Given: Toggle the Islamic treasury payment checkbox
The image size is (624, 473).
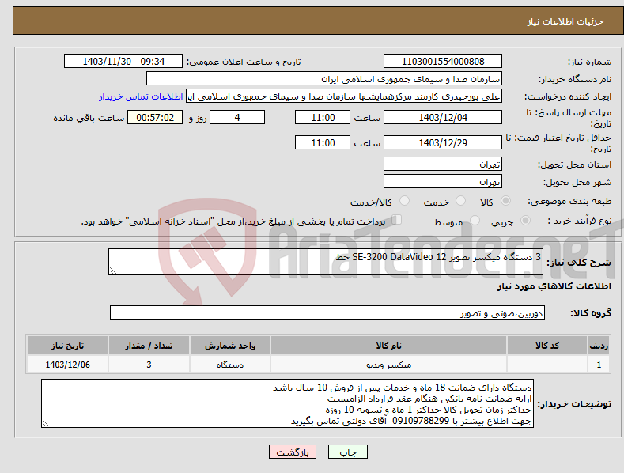Looking at the screenshot, I should [x=397, y=219].
